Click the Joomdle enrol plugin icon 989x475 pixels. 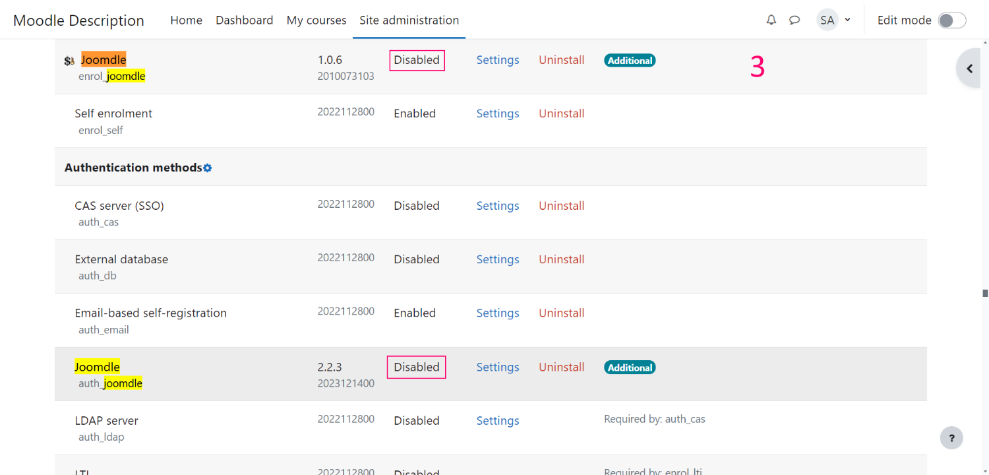69,61
